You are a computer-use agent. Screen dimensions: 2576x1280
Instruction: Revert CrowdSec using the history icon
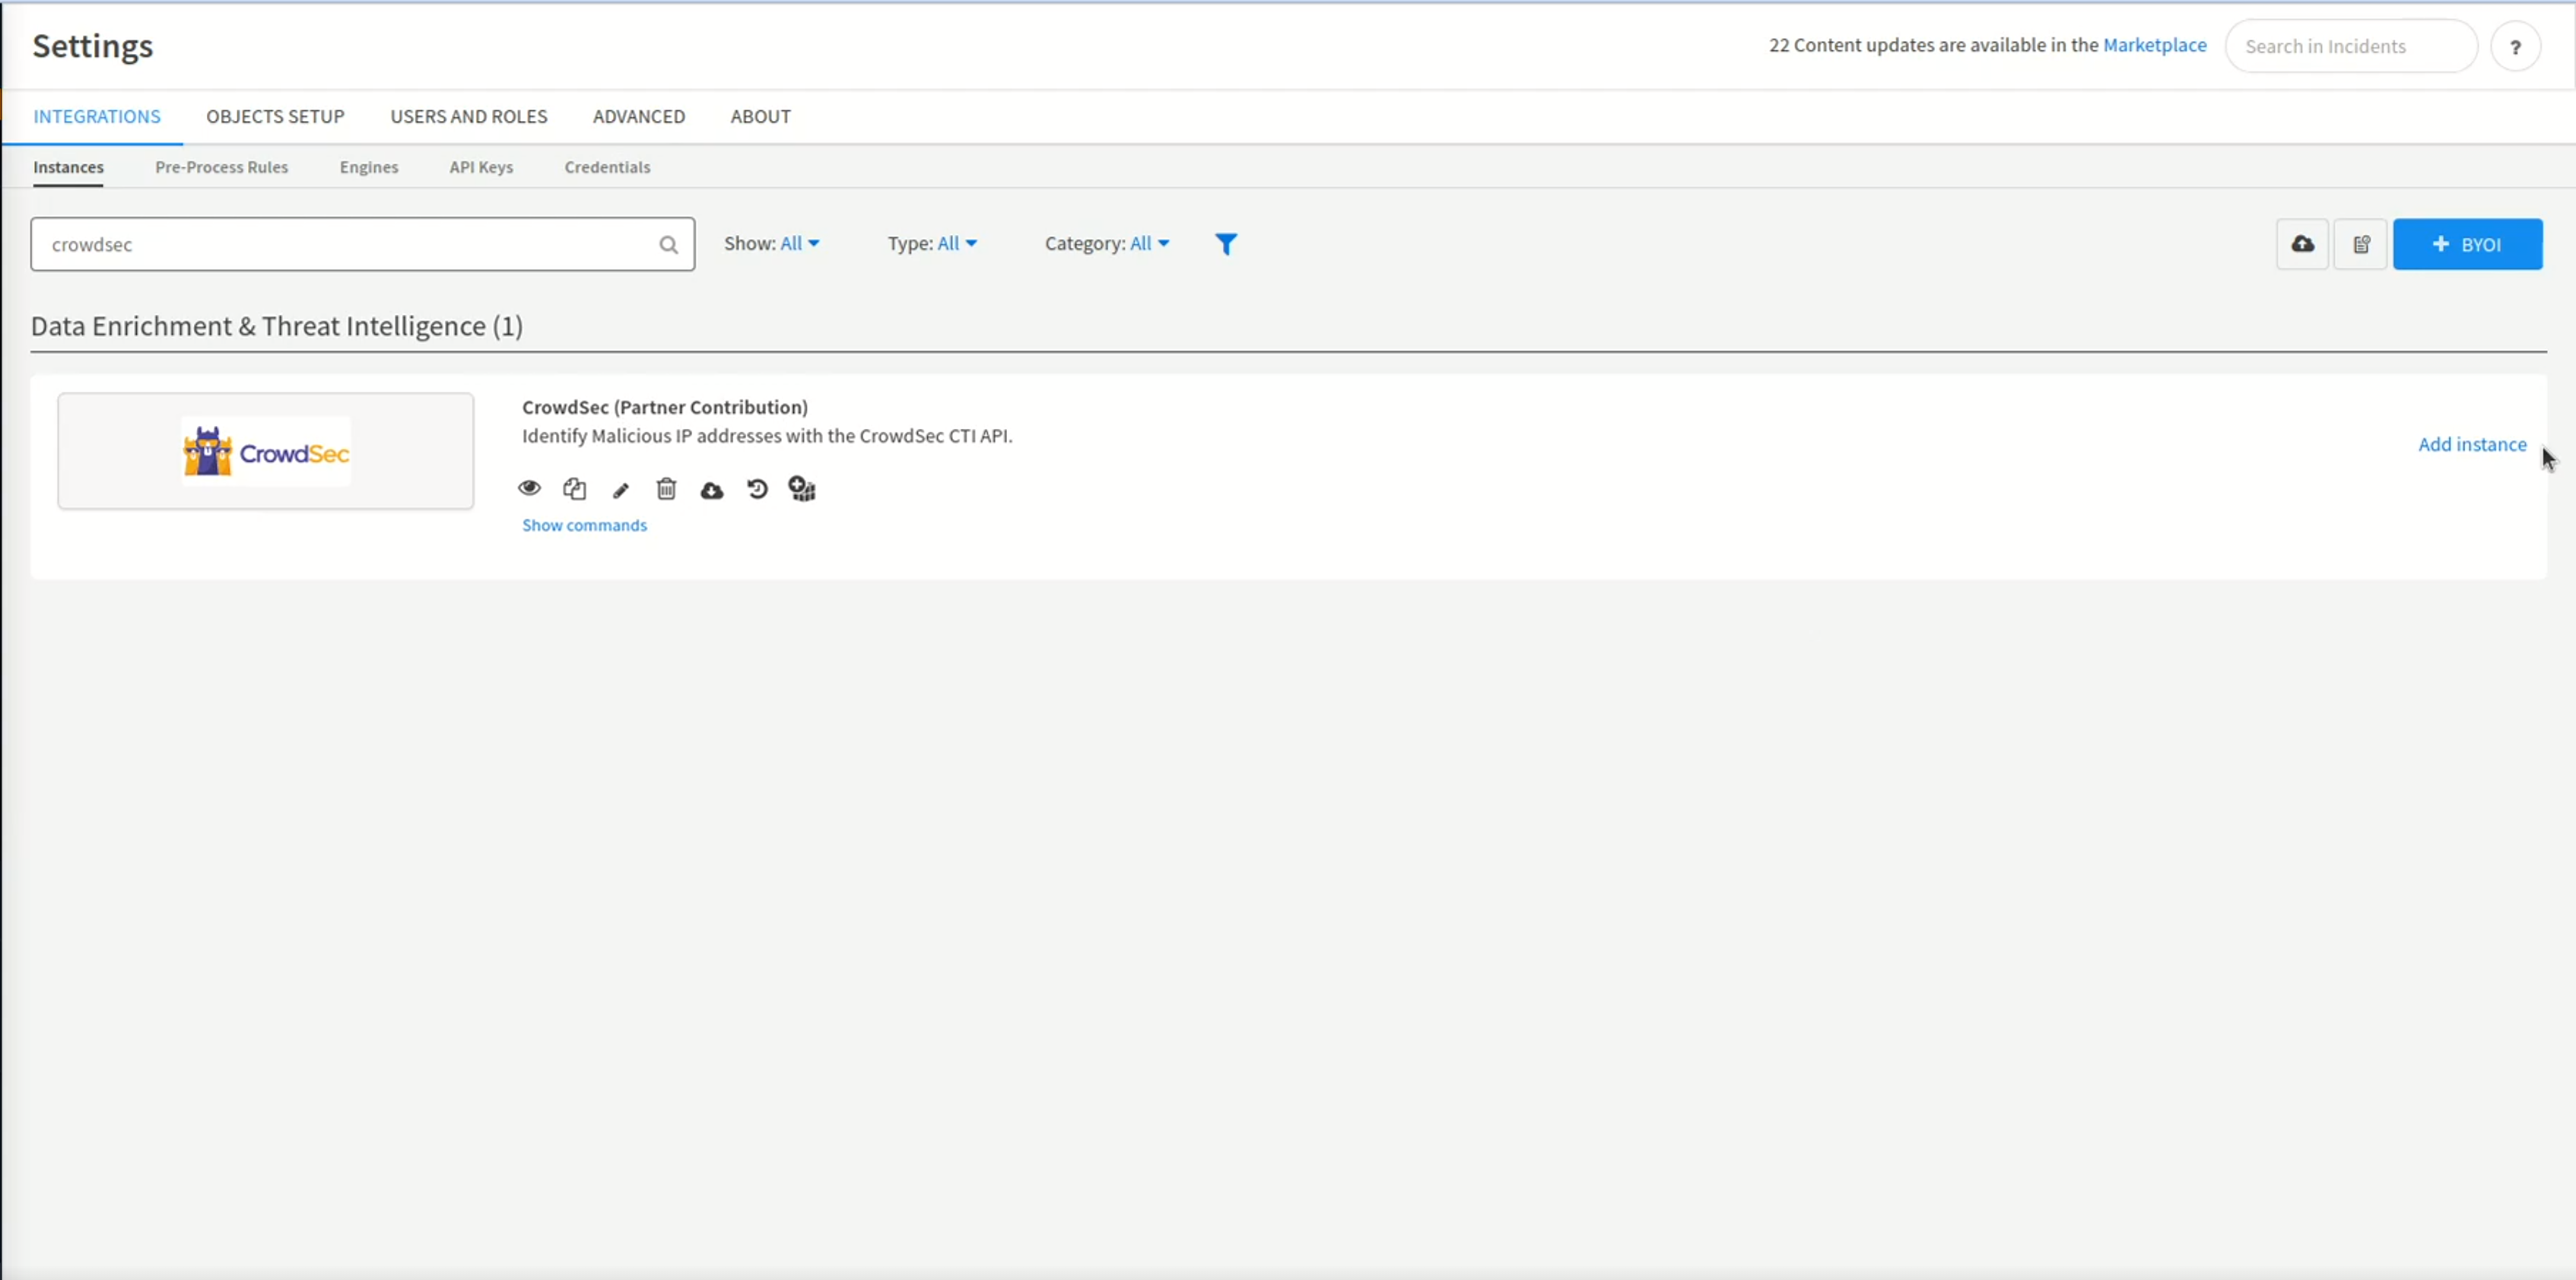click(757, 490)
